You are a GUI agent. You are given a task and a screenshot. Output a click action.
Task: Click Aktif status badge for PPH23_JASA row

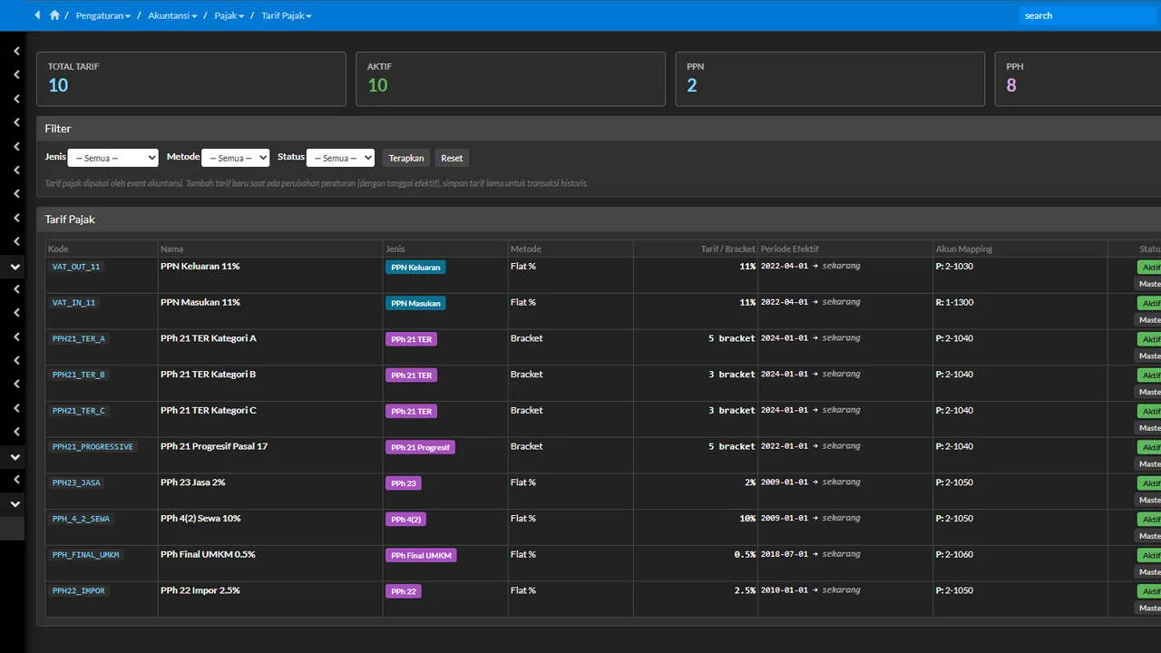(x=1149, y=483)
